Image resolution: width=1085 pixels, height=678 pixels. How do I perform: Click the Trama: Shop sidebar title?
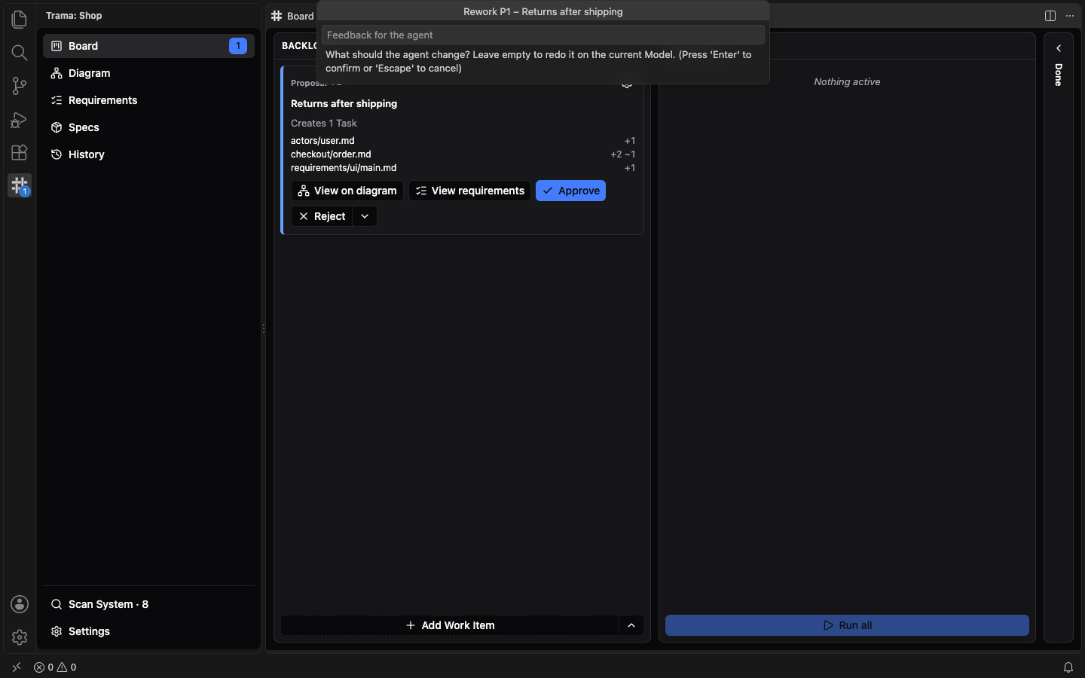pyautogui.click(x=74, y=16)
